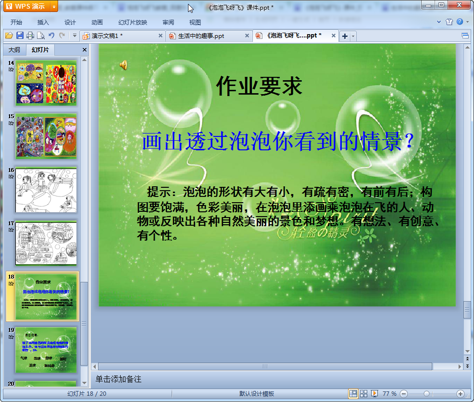Open the Help question mark icon

click(x=460, y=22)
